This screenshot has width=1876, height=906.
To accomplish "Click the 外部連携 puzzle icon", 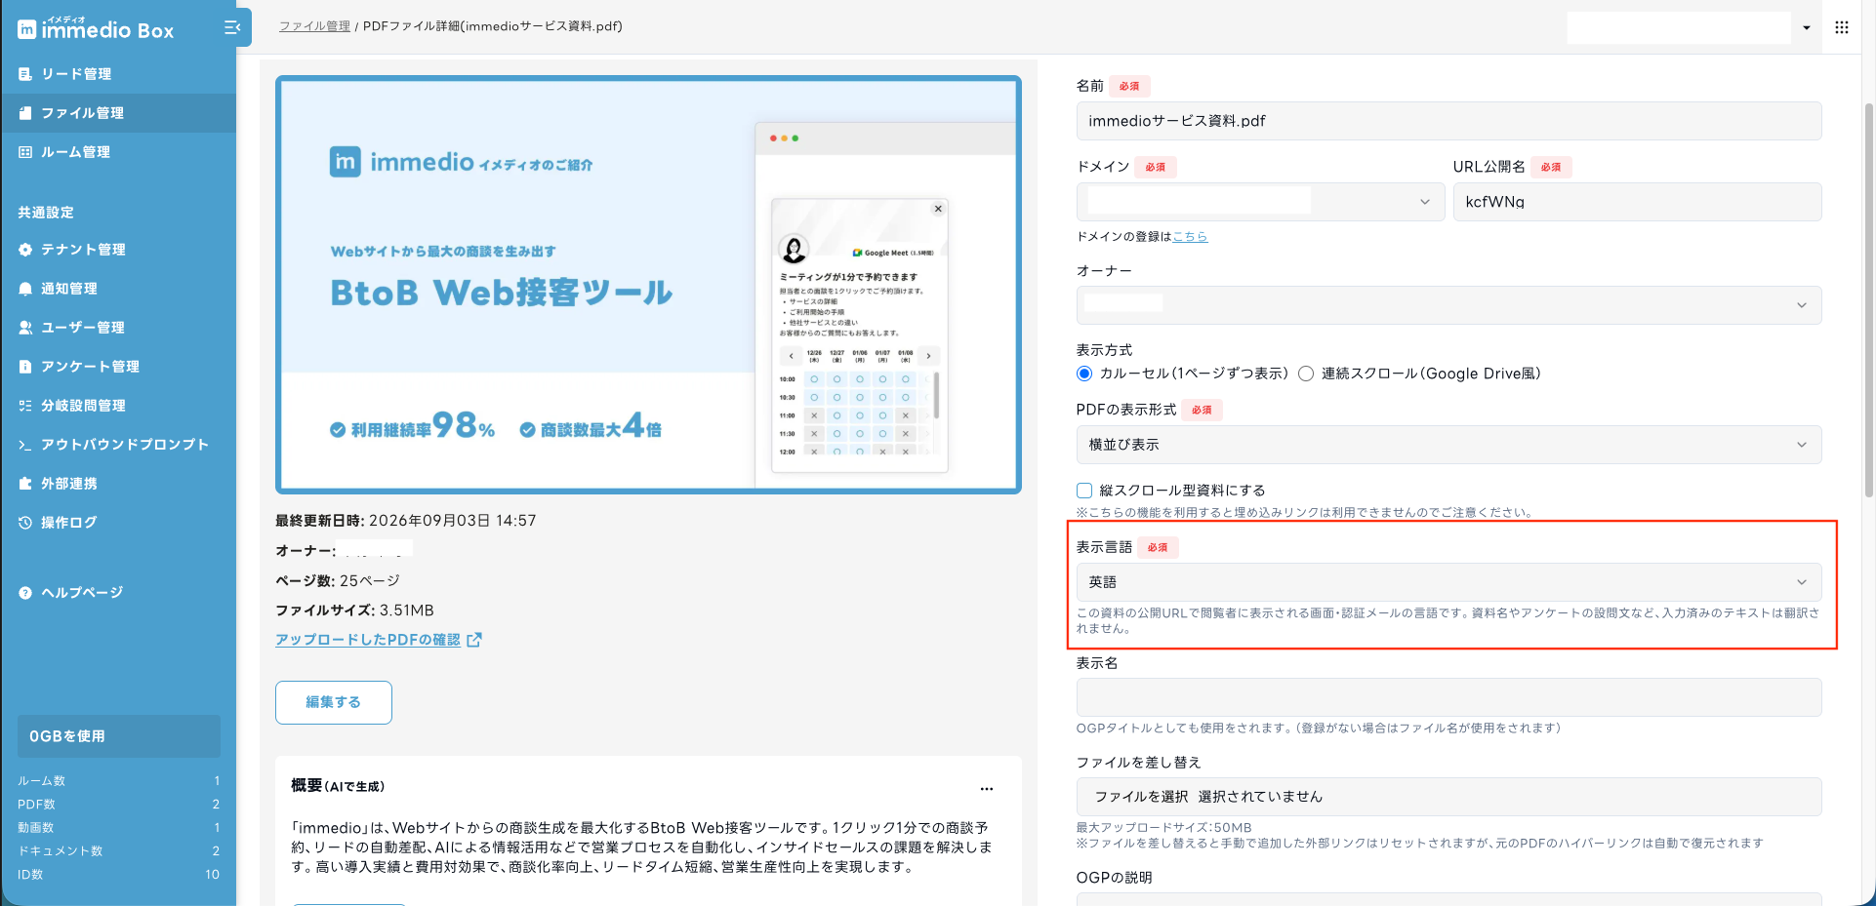I will [25, 484].
